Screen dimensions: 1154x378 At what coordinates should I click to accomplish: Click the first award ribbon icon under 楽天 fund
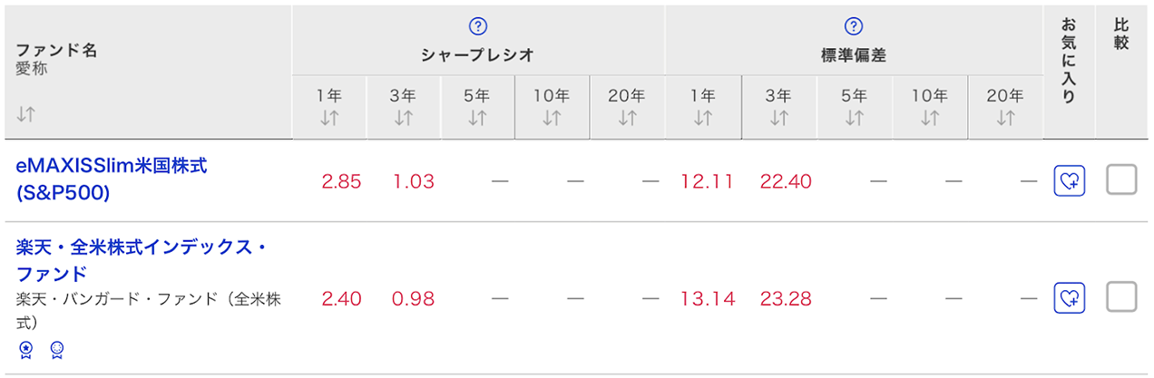[x=26, y=350]
